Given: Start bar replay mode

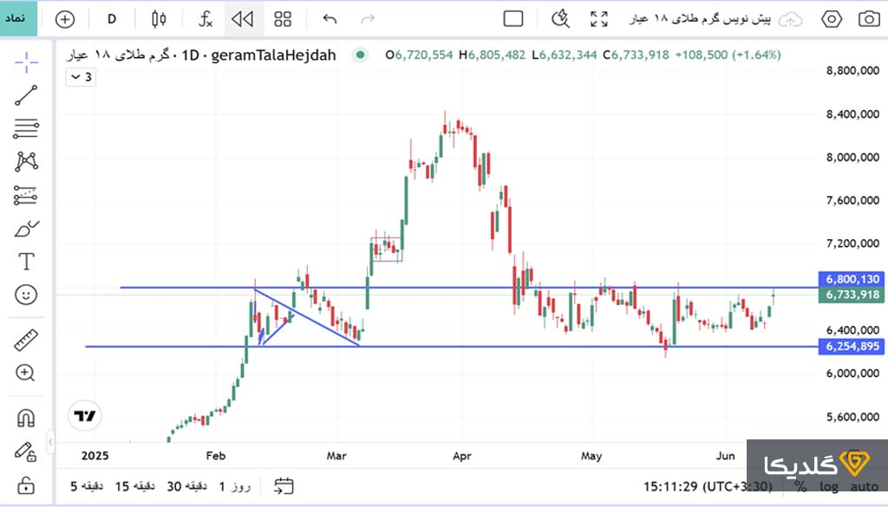Looking at the screenshot, I should click(x=243, y=18).
